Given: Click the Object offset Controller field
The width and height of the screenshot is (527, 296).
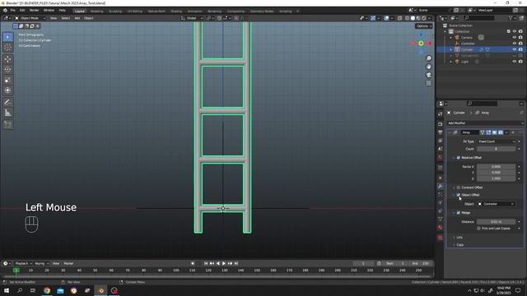Looking at the screenshot, I should click(497, 204).
